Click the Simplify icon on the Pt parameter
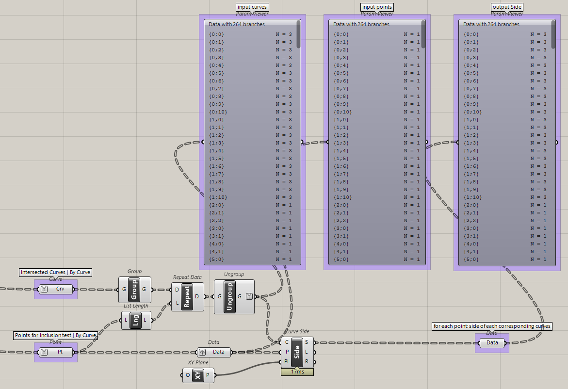The height and width of the screenshot is (389, 568). [44, 352]
